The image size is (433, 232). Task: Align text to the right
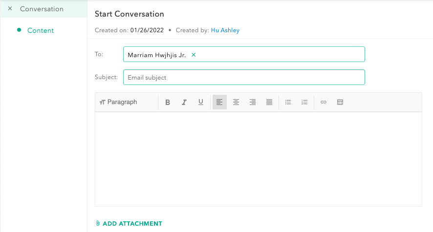coord(253,102)
